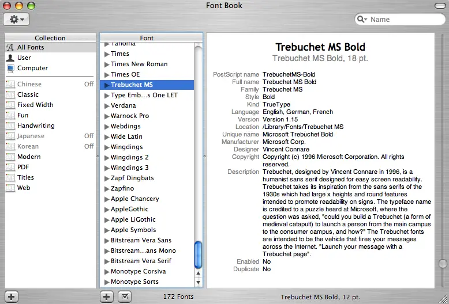Click font list scroll down arrow

pos(198,283)
